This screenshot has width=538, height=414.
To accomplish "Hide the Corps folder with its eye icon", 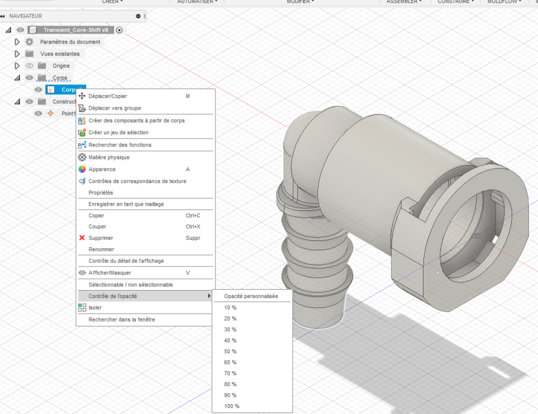I will [29, 78].
